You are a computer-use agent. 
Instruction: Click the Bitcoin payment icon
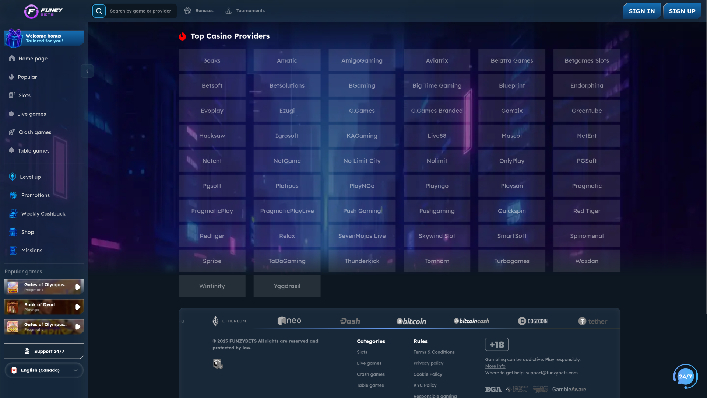click(x=411, y=321)
